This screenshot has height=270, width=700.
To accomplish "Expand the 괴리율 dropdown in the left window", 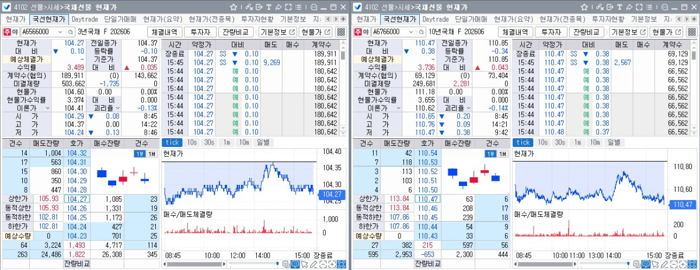I will [118, 108].
